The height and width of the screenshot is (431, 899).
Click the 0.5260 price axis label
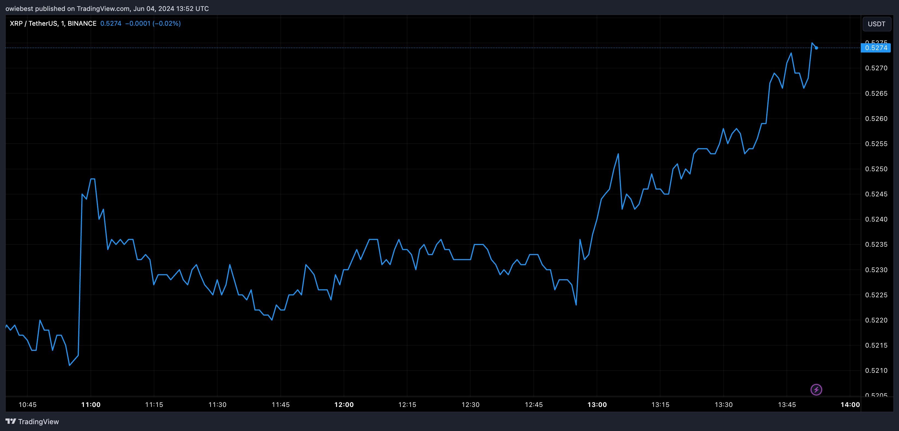pyautogui.click(x=876, y=119)
